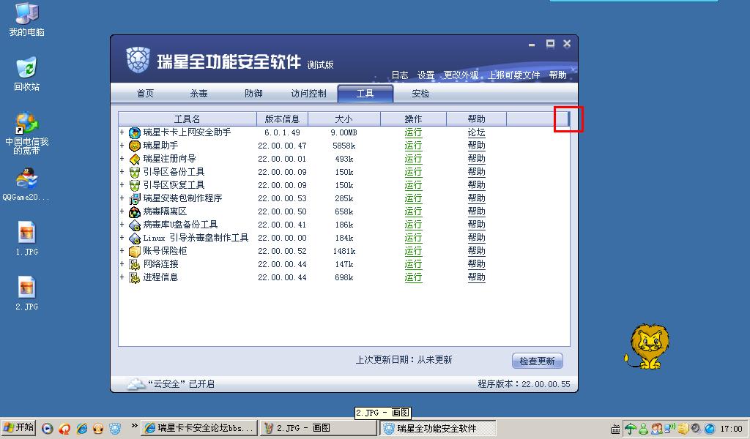Click the 病毒库U盘备份工具 icon
The height and width of the screenshot is (439, 750).
point(135,225)
